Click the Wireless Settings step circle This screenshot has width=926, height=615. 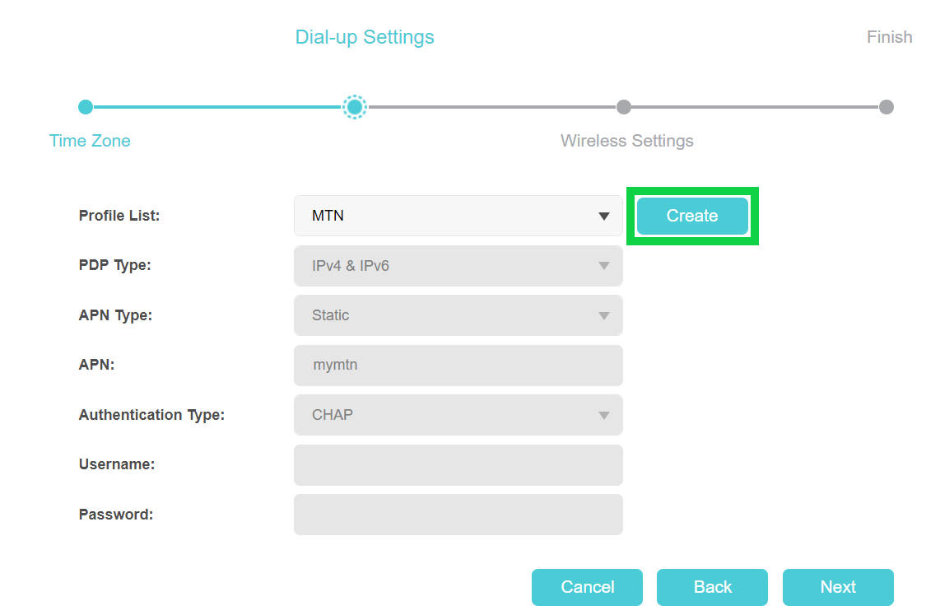coord(624,107)
